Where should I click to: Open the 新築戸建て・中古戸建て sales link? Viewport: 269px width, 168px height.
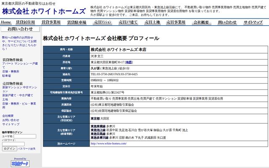click(18, 95)
